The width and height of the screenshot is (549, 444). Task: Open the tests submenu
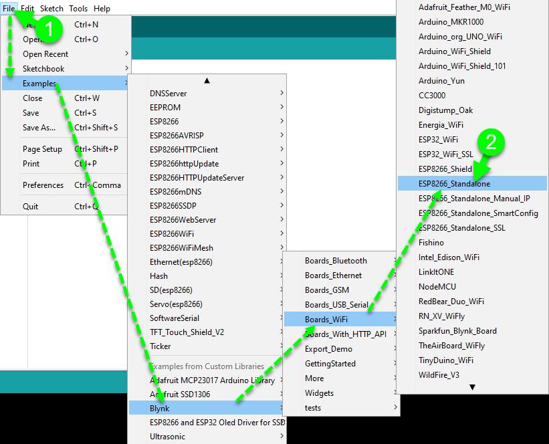(342, 408)
